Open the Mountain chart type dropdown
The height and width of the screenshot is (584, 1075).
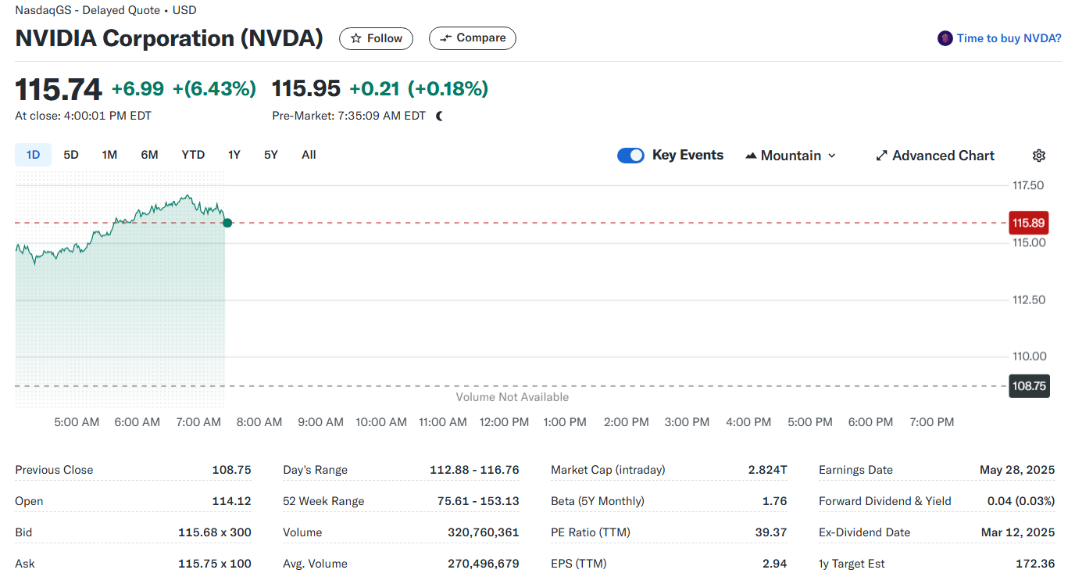pos(791,156)
